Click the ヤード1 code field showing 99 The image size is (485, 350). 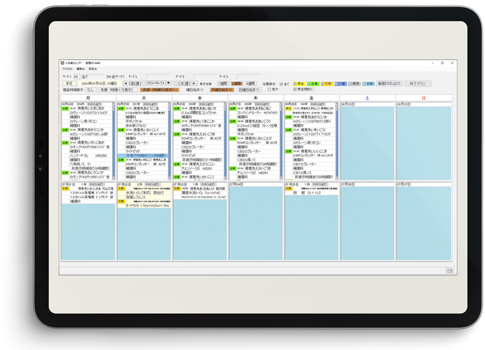click(77, 77)
